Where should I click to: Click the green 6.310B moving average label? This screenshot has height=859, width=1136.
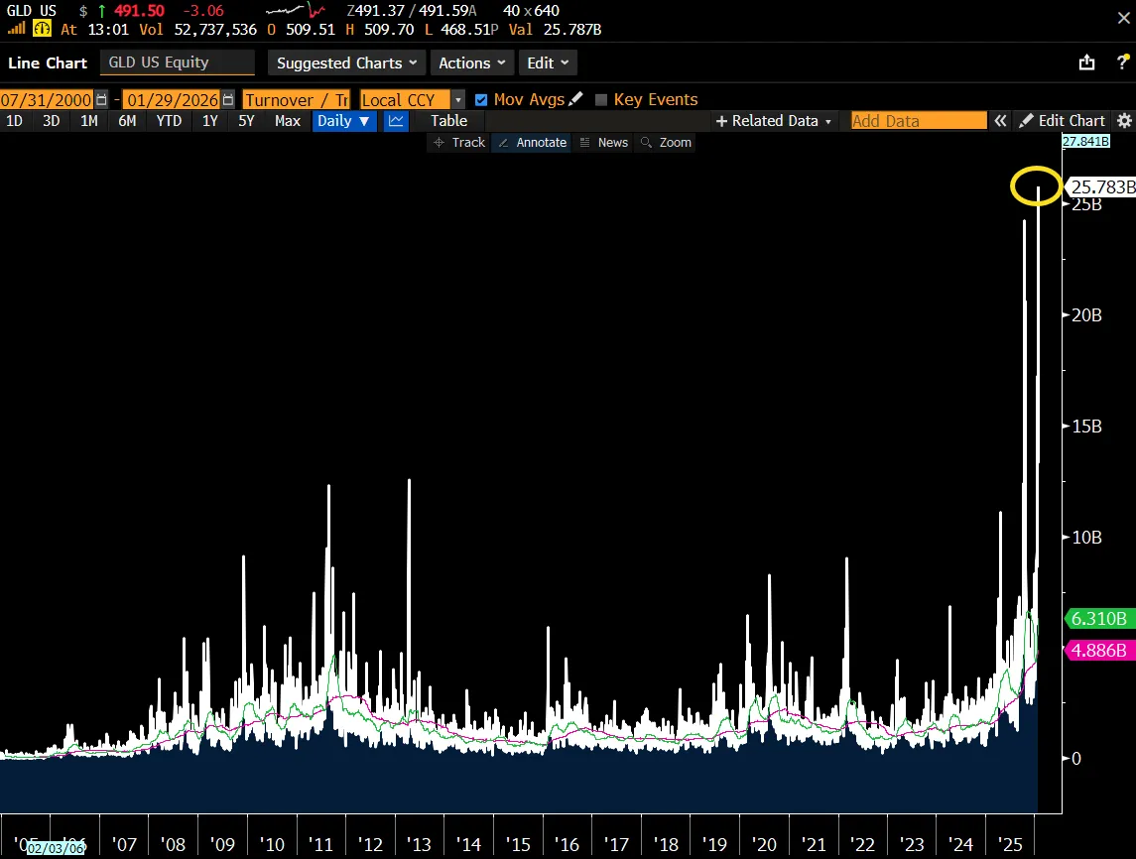(x=1099, y=619)
